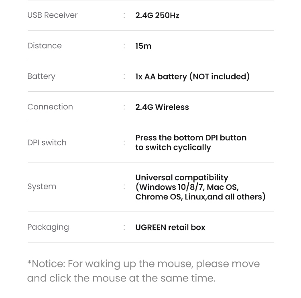Click the "System" spec label

point(41,187)
